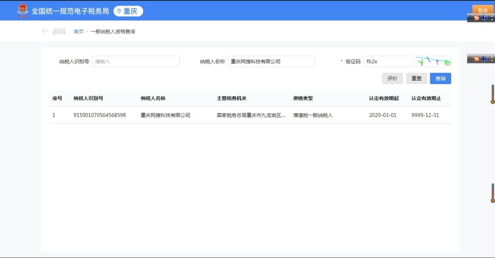Go to 首页 breadcrumb link
The width and height of the screenshot is (495, 258).
click(78, 32)
